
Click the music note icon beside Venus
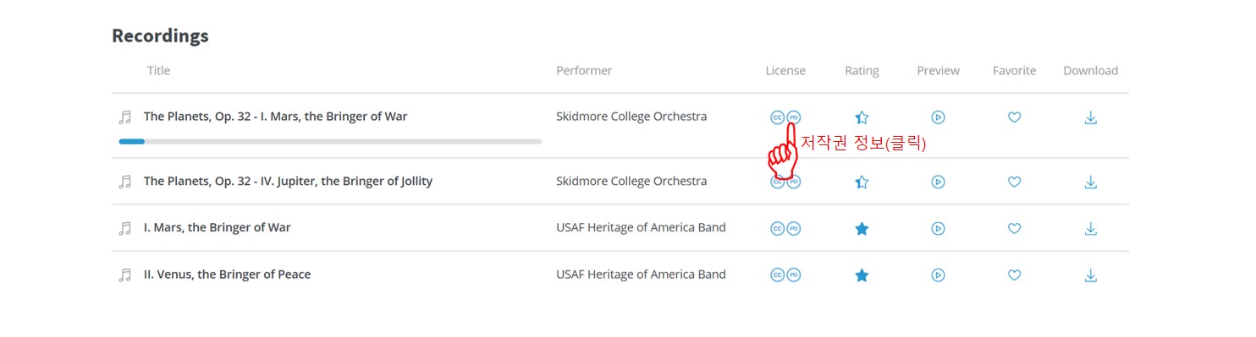(125, 274)
